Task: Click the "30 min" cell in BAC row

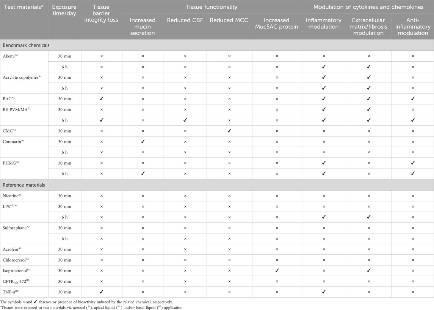Action: pos(64,99)
